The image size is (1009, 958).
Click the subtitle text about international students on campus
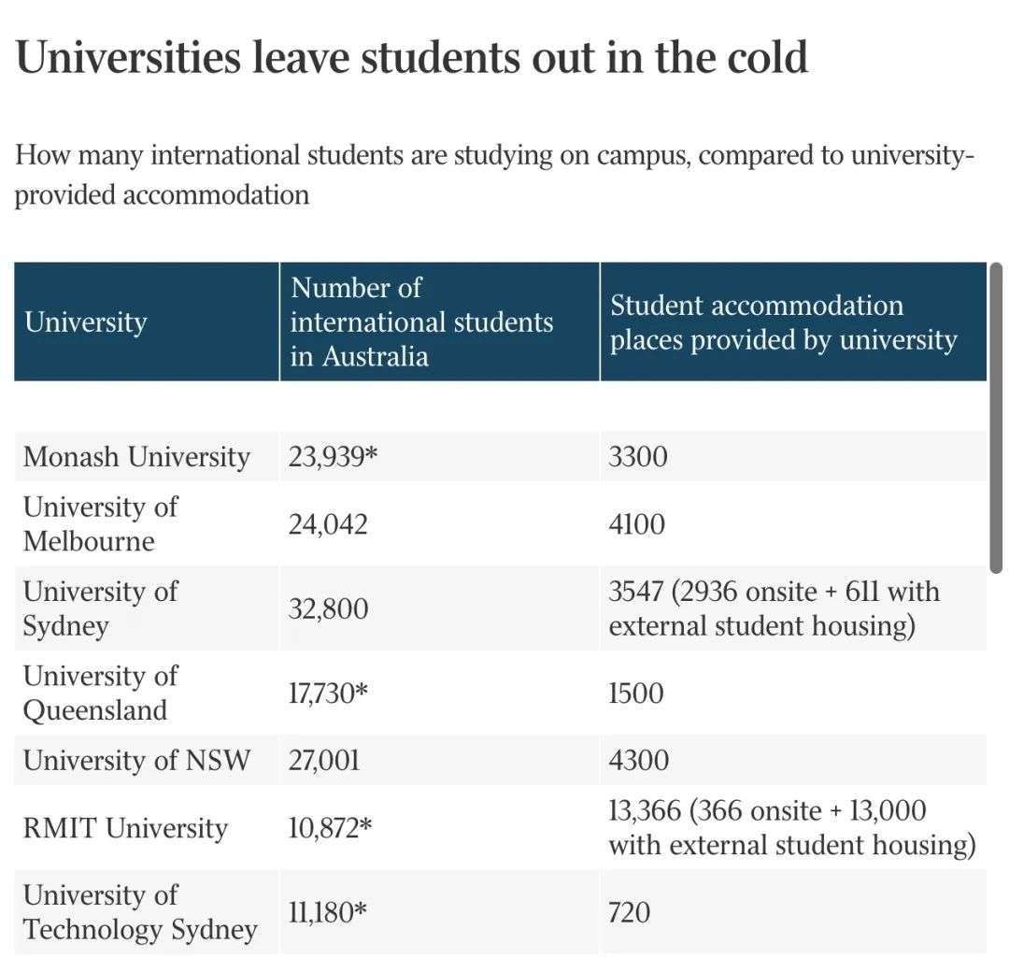click(493, 174)
